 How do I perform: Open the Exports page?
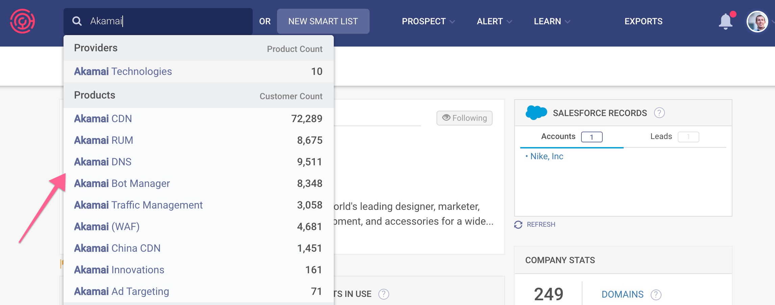643,21
